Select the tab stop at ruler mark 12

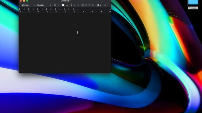pos(74,9)
